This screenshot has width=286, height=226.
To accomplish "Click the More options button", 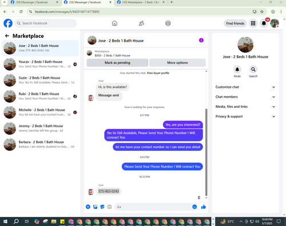I will tap(177, 63).
